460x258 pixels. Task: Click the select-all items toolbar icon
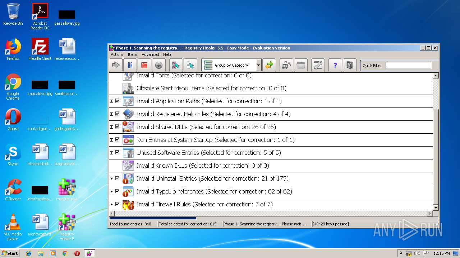coord(190,65)
